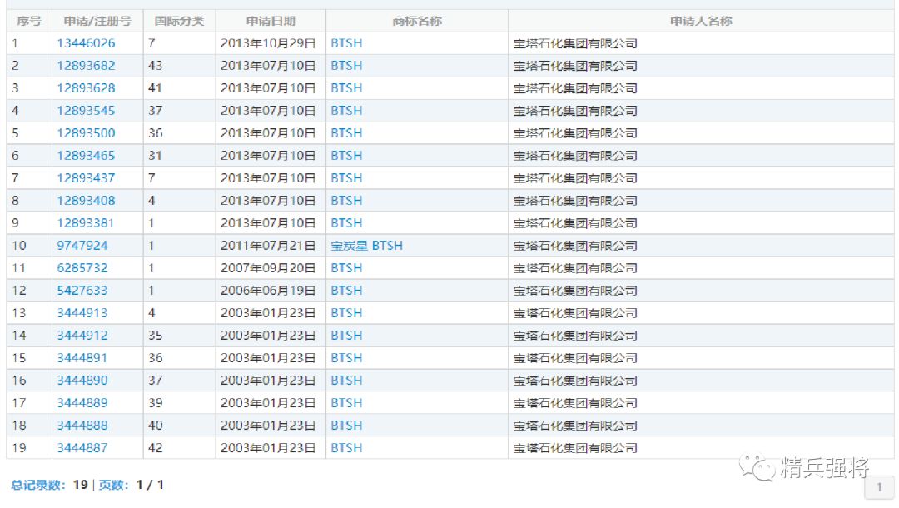This screenshot has width=899, height=508.
Task: Click page 1 pagination button
Action: pos(879,487)
